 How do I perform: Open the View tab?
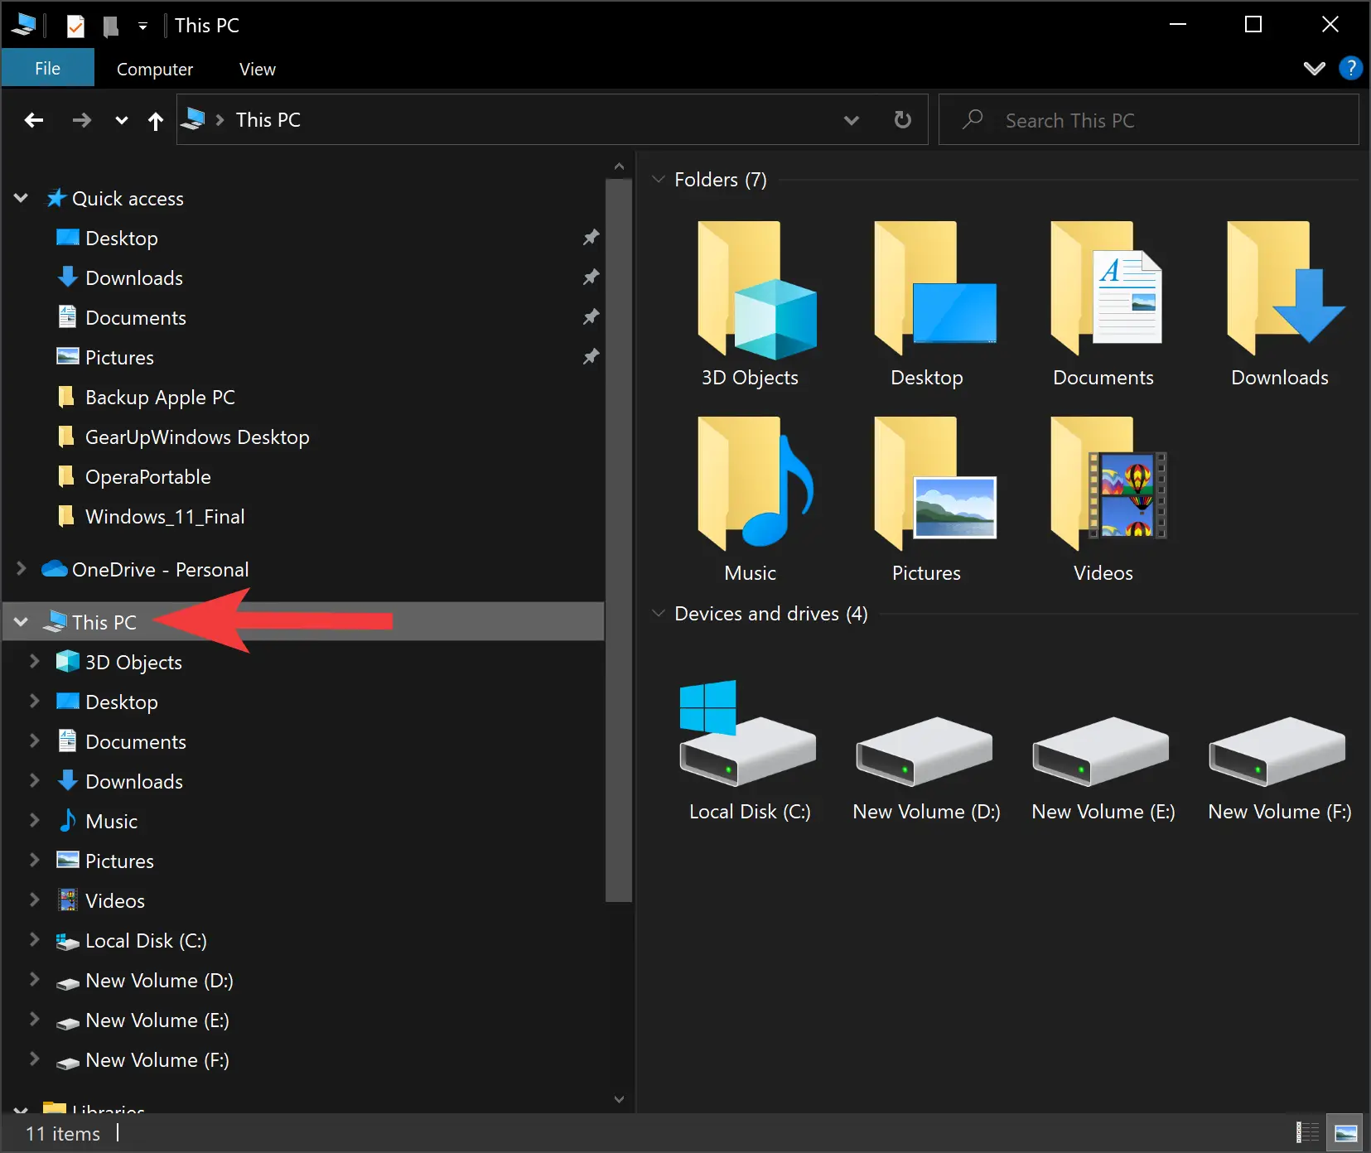coord(256,68)
